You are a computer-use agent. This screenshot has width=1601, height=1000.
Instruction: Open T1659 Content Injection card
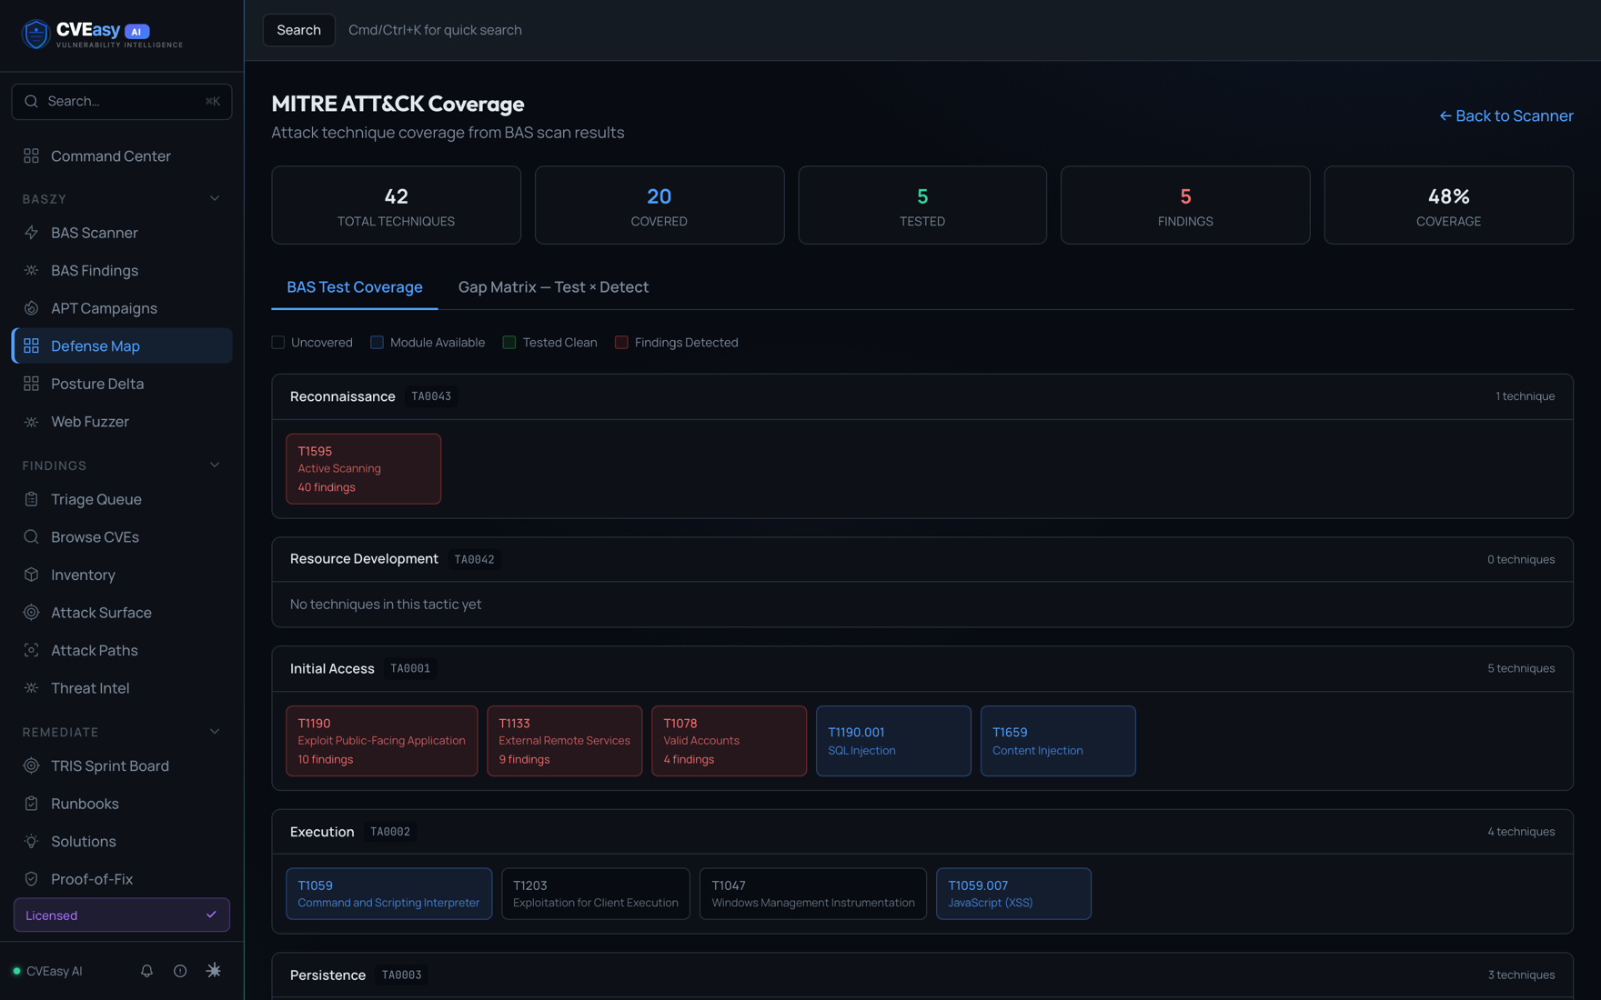(x=1058, y=741)
